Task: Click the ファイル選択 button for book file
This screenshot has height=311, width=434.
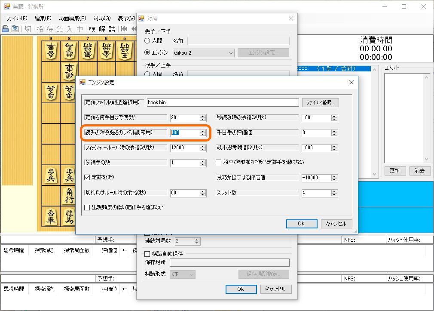Action: (x=321, y=102)
